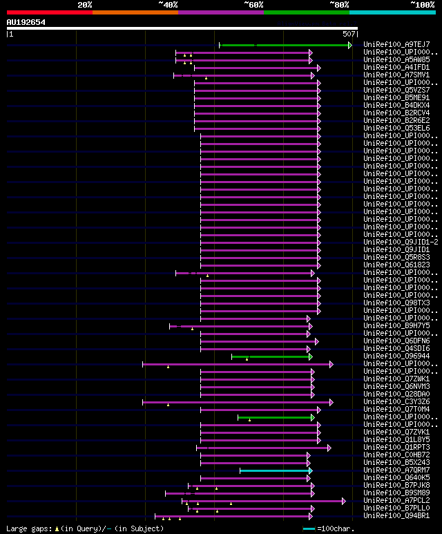Viewport: 442px width, 534px height.
Task: Click the purple alignment bar of Q94BR1
Action: (x=233, y=517)
